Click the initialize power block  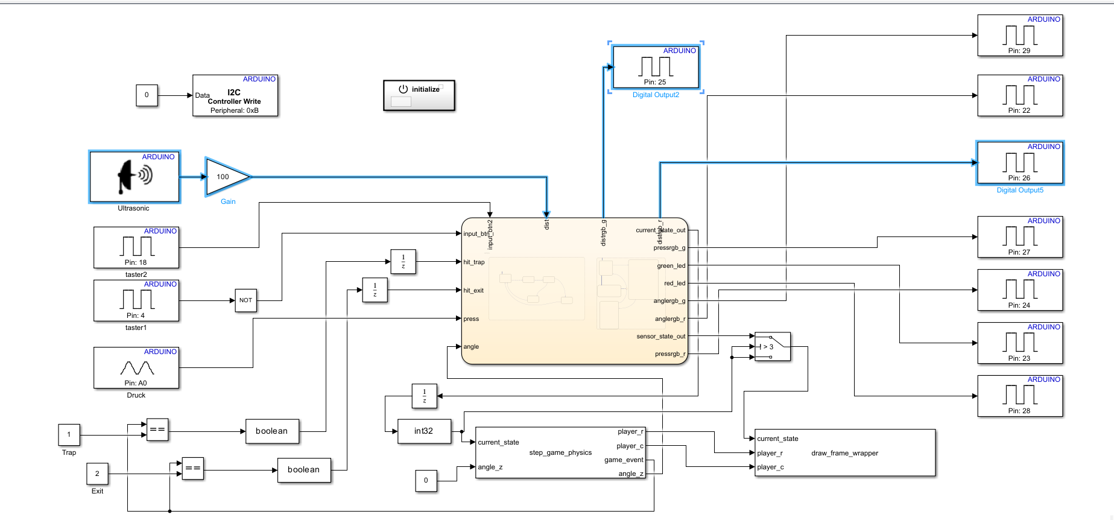(419, 95)
